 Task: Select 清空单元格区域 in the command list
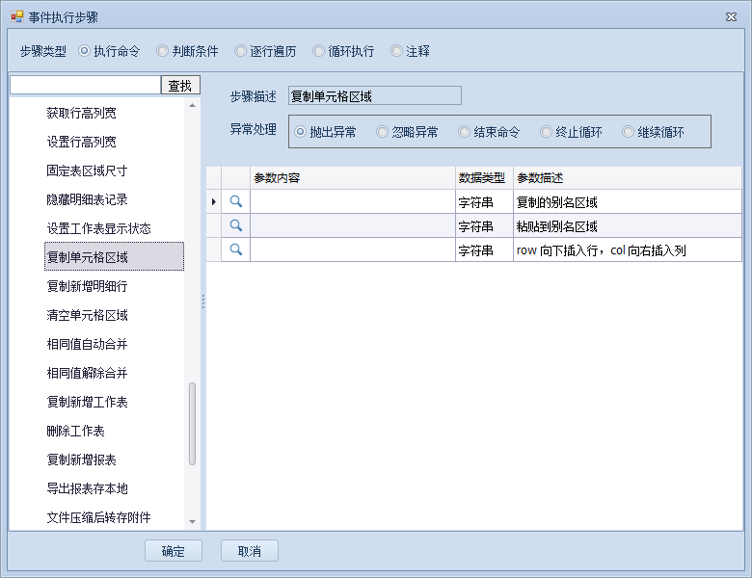[x=88, y=315]
